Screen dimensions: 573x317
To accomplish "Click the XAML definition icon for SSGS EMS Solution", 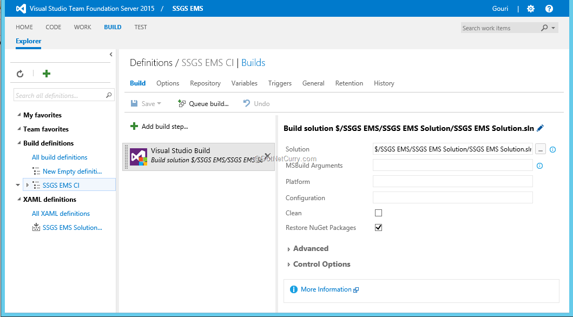I will click(36, 228).
